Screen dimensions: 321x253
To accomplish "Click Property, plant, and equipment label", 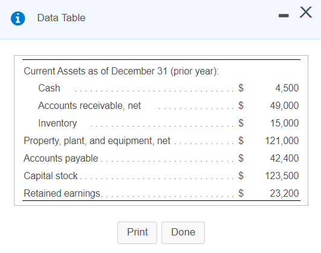I will click(97, 141).
